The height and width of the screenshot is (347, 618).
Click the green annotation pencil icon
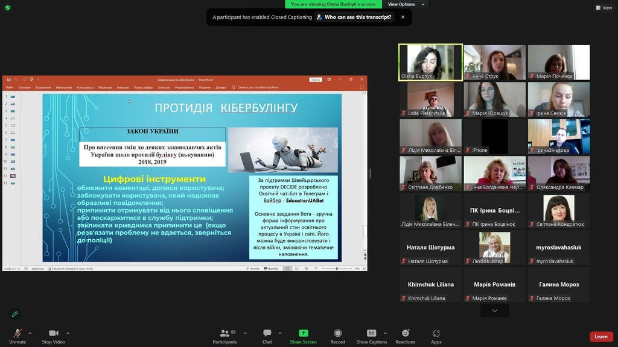click(14, 314)
